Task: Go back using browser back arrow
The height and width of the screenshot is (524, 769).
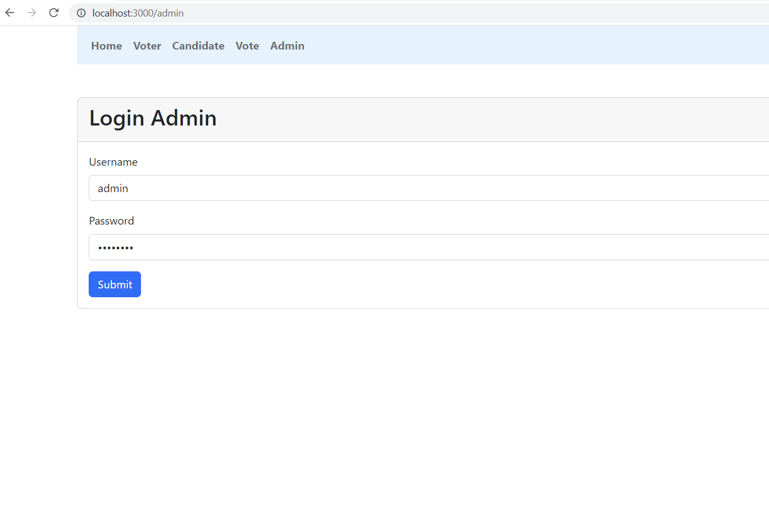Action: pos(10,13)
